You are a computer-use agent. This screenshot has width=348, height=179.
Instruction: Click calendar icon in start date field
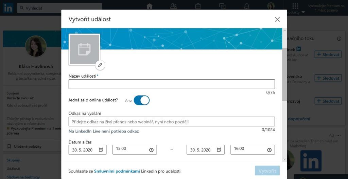(x=101, y=150)
